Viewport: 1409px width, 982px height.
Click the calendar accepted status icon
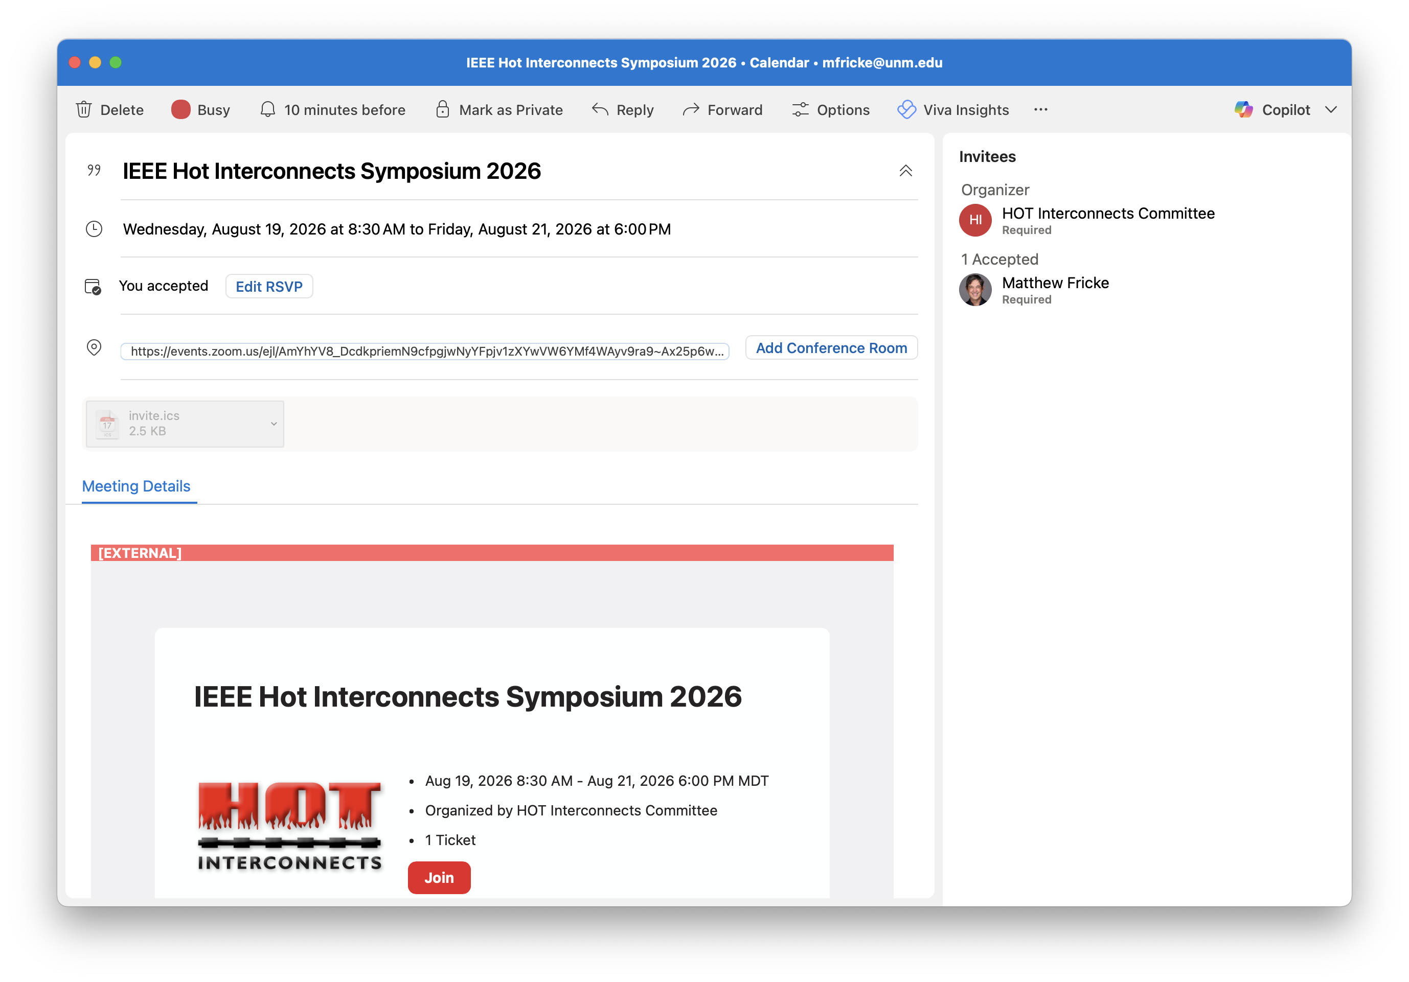coord(93,287)
